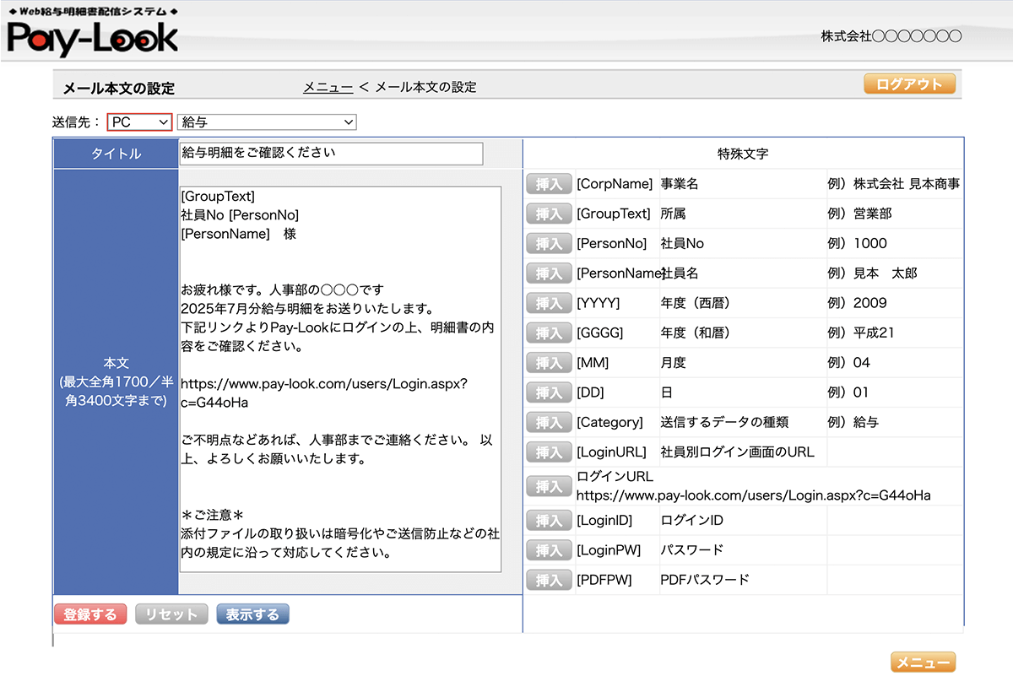
Task: Click the Pay-Look logo
Action: coord(93,35)
